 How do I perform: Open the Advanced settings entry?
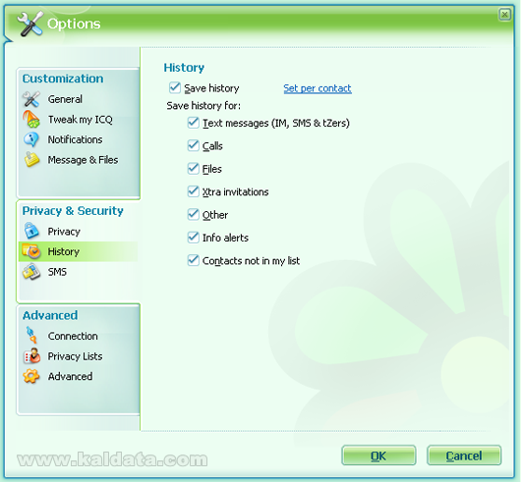coord(70,376)
